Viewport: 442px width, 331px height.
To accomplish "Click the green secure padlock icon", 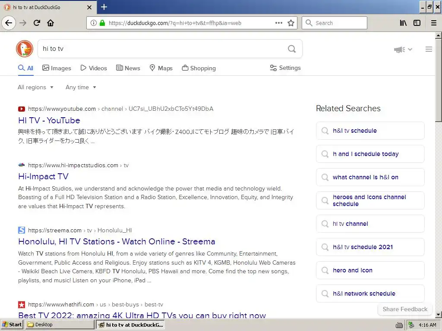I will [x=102, y=23].
